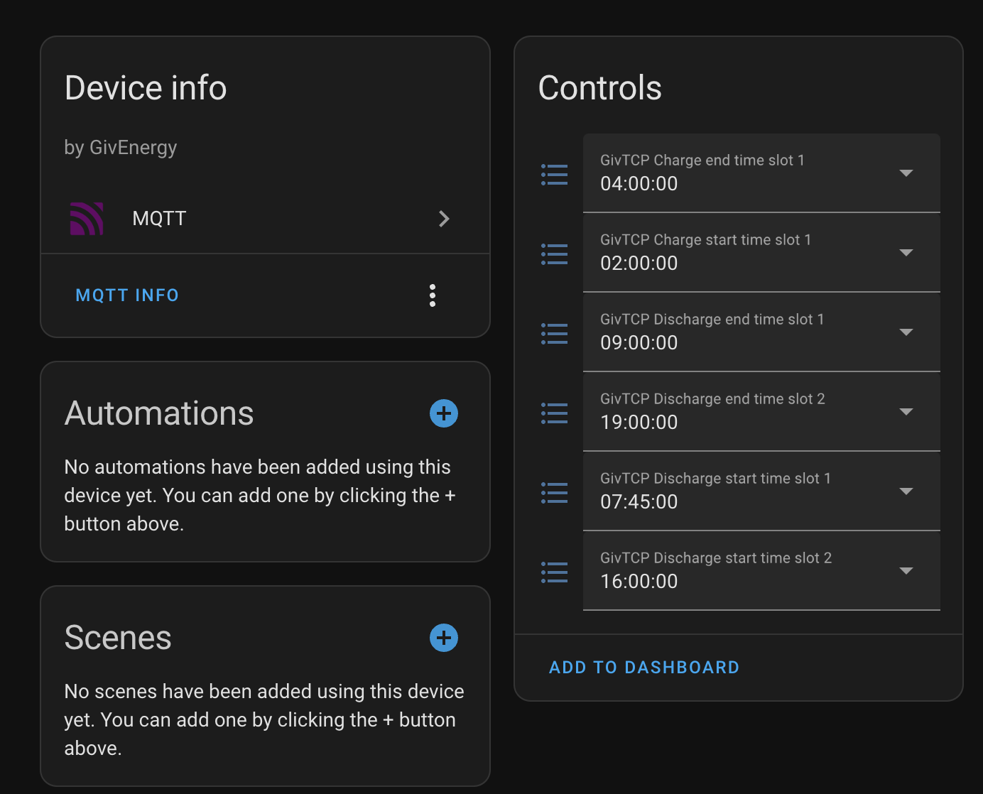Expand Discharge start time slot 1 dropdown arrow
The width and height of the screenshot is (983, 794).
click(906, 491)
